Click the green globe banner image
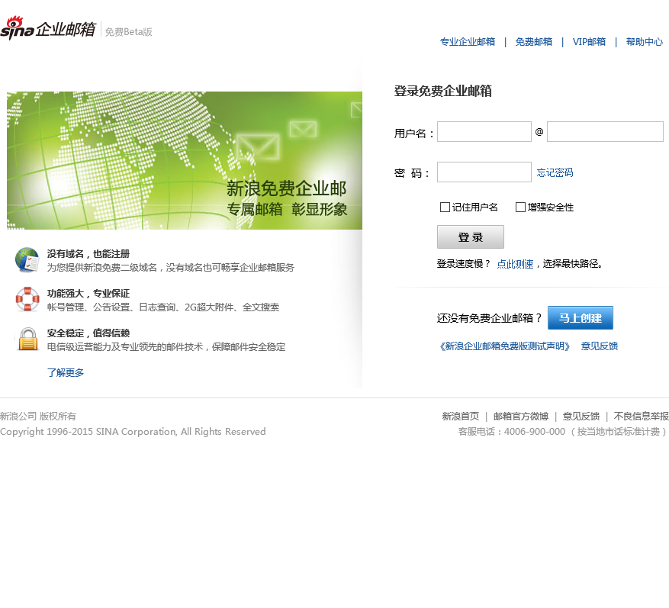Image resolution: width=669 pixels, height=608 pixels. click(x=185, y=160)
